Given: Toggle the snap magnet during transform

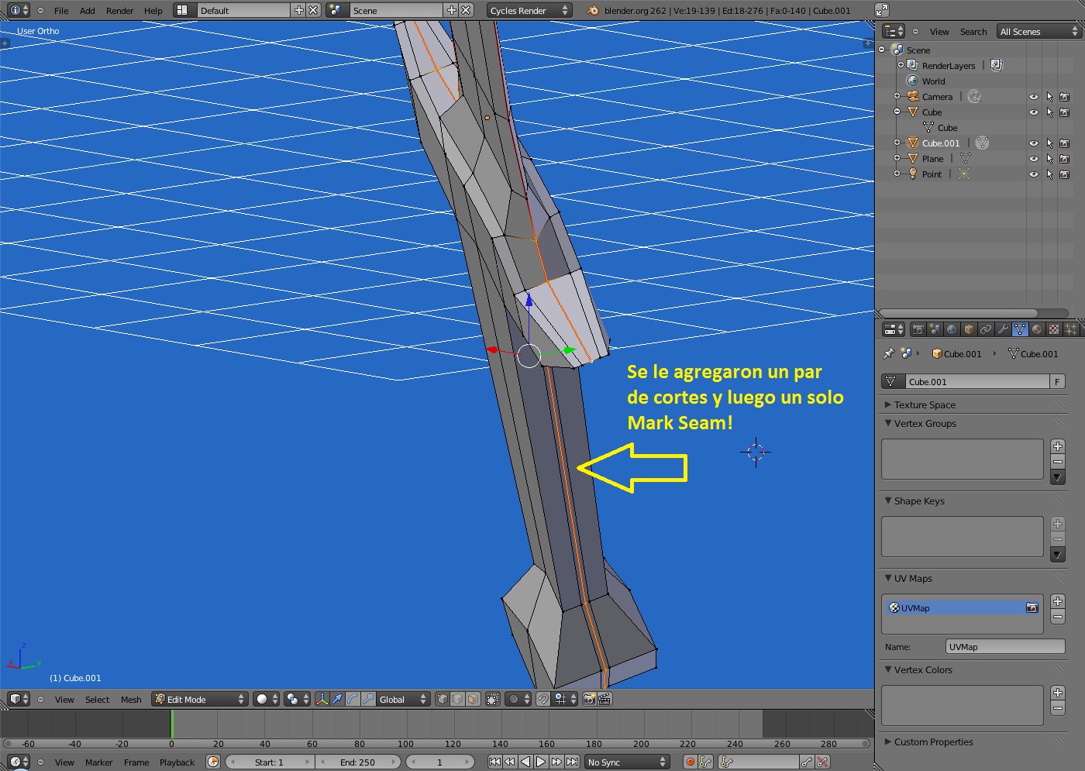Looking at the screenshot, I should pos(543,699).
